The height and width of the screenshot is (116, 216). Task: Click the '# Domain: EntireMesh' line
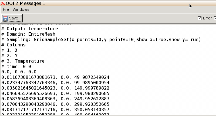[28, 34]
